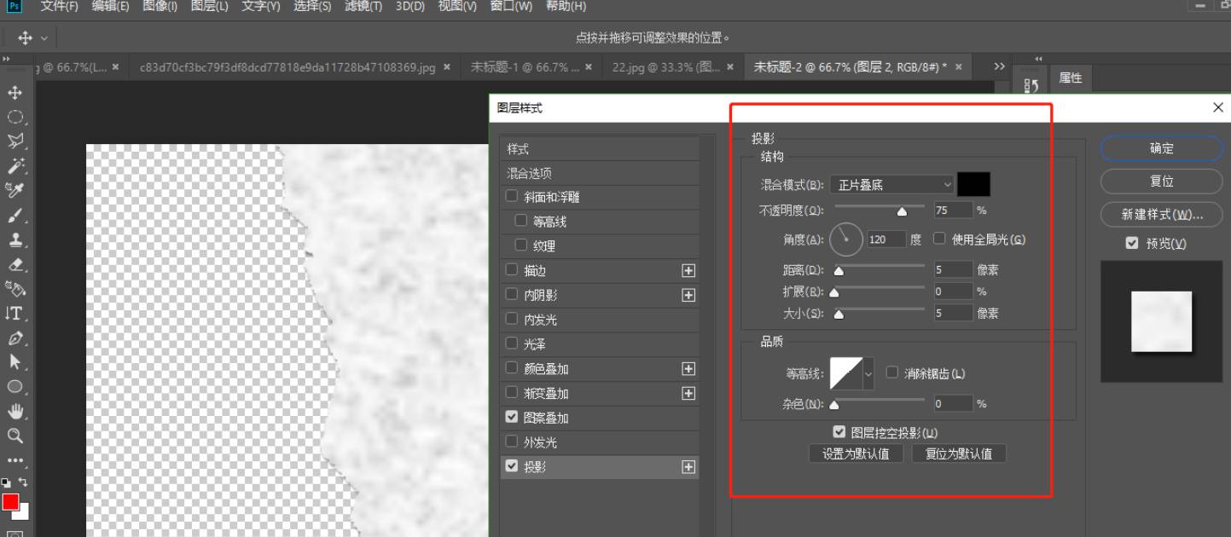This screenshot has width=1231, height=537.
Task: Enable 消除锯齿 checkbox
Action: click(892, 373)
